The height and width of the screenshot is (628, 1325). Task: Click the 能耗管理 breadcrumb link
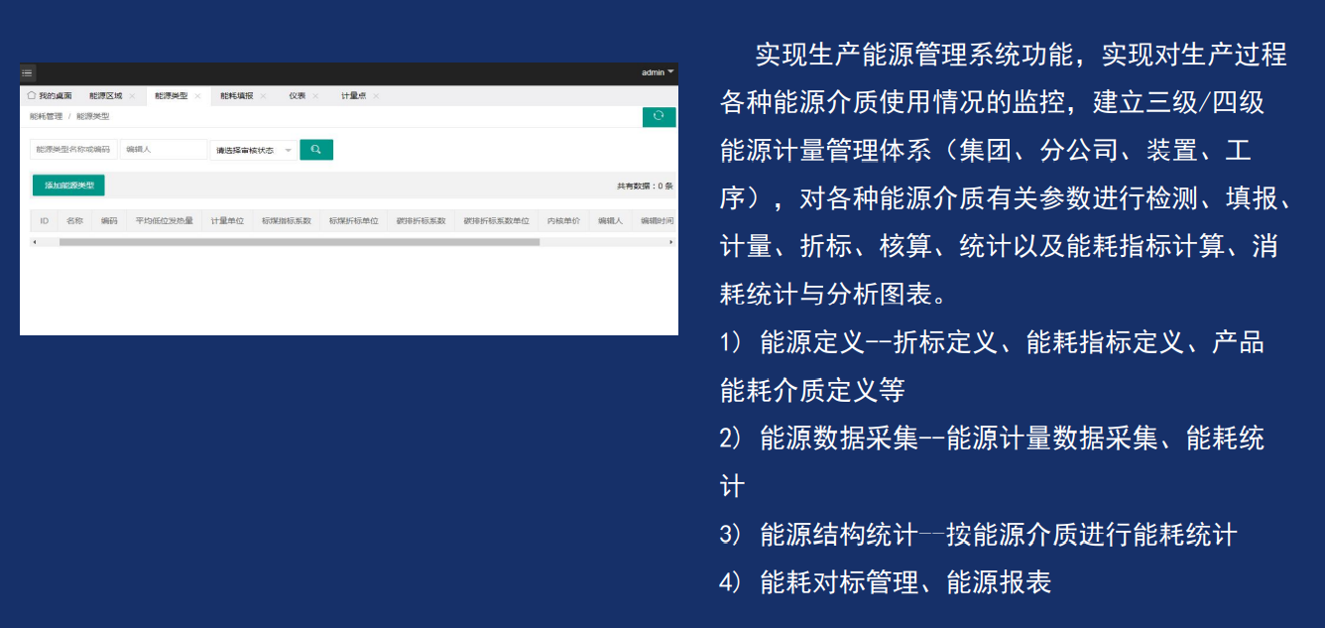coord(46,117)
